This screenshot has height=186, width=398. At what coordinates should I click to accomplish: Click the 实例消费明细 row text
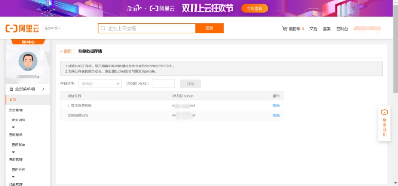(78, 115)
